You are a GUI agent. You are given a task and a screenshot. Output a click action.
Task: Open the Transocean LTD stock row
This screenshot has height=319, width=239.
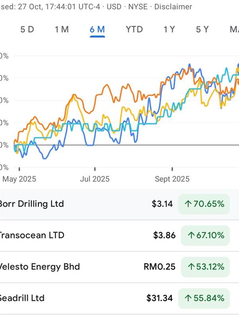click(x=32, y=235)
